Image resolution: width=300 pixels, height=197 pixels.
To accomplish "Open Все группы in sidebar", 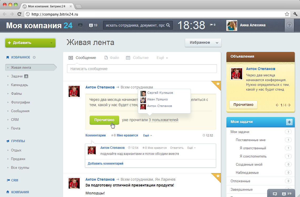I will (20, 168).
